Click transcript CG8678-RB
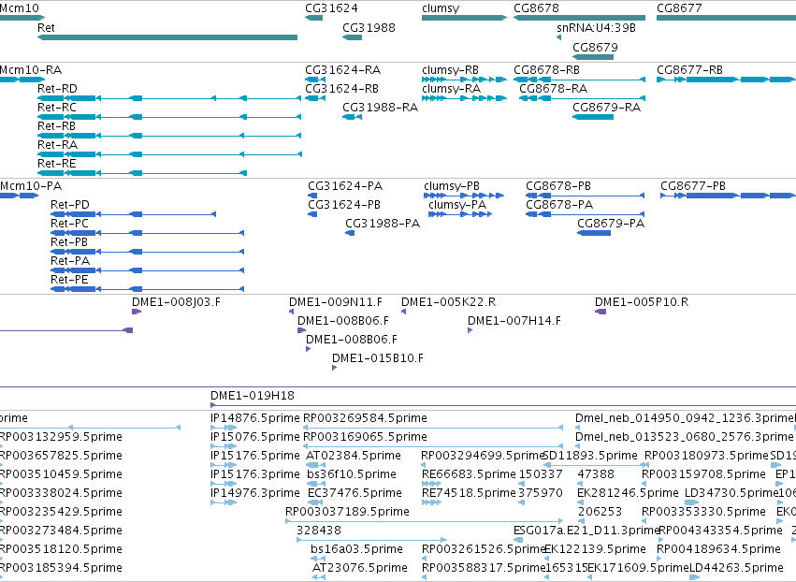796x582 pixels. (x=580, y=80)
